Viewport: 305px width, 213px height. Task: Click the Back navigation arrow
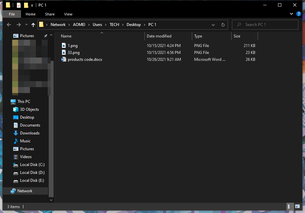[9, 25]
